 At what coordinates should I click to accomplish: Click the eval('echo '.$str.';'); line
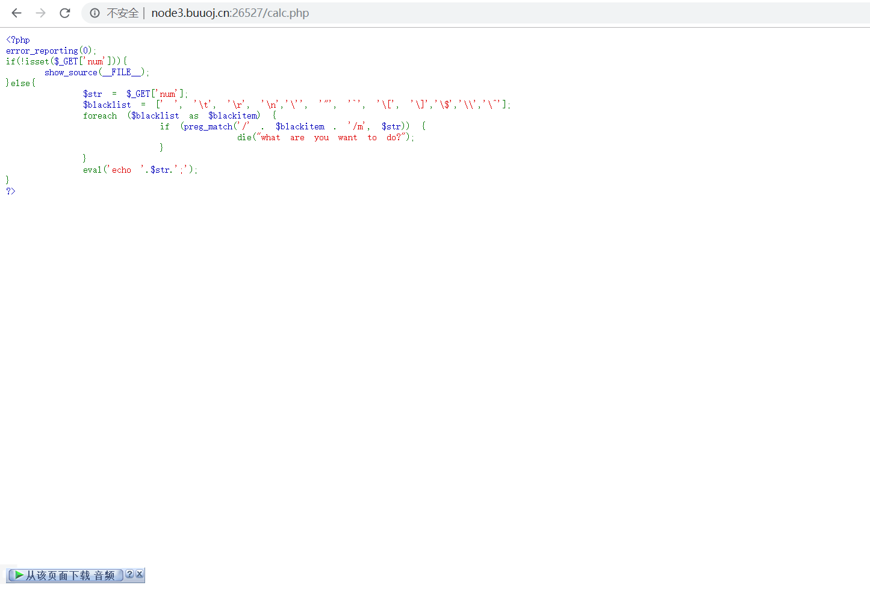(x=140, y=170)
